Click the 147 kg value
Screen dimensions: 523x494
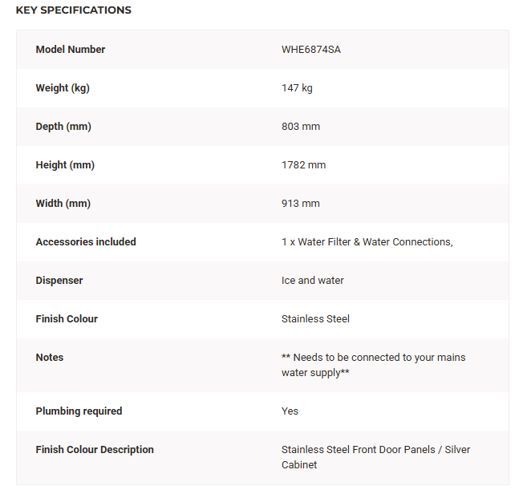tap(297, 88)
